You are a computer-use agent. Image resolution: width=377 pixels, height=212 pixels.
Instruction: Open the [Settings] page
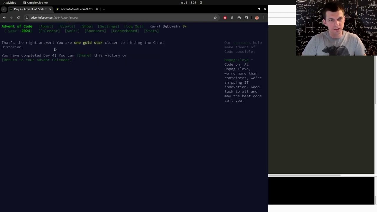108,26
